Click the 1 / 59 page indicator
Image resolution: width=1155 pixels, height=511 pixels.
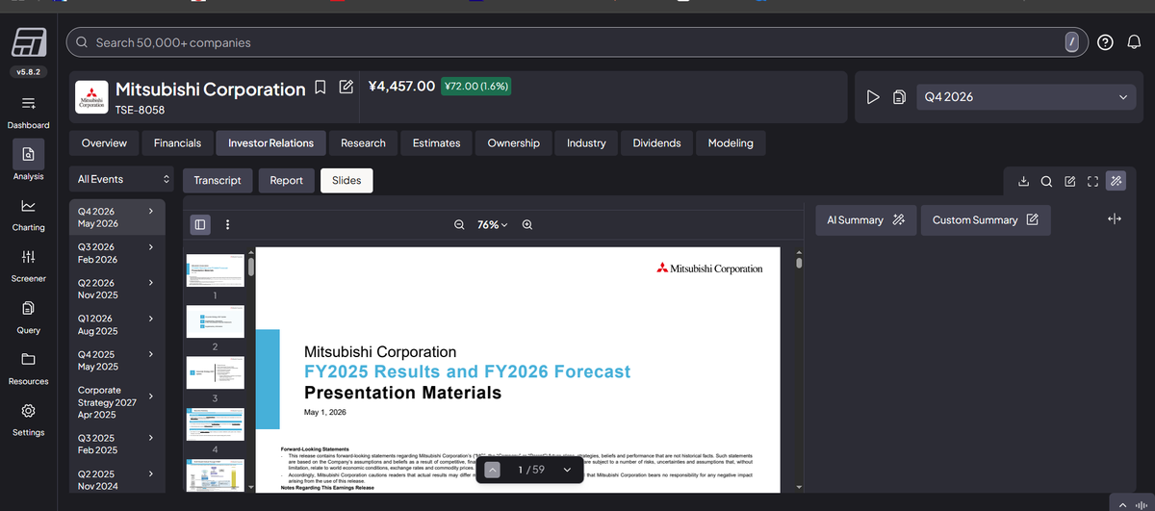530,470
